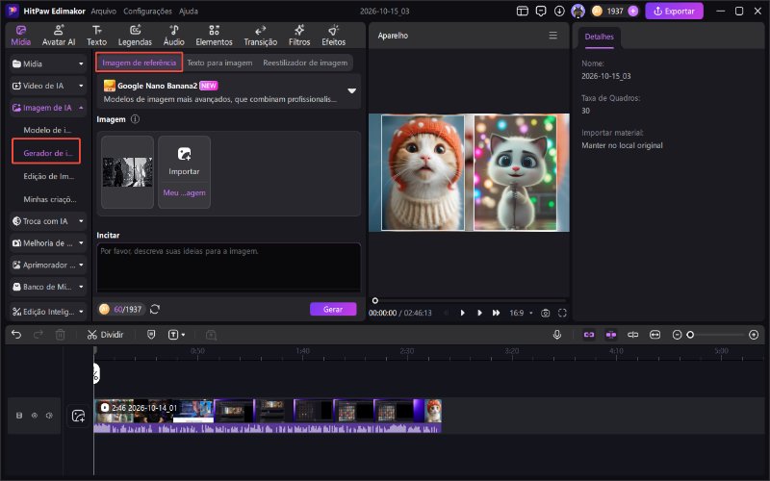Switch to Texto para imagem tab
The width and height of the screenshot is (770, 481).
click(x=219, y=63)
